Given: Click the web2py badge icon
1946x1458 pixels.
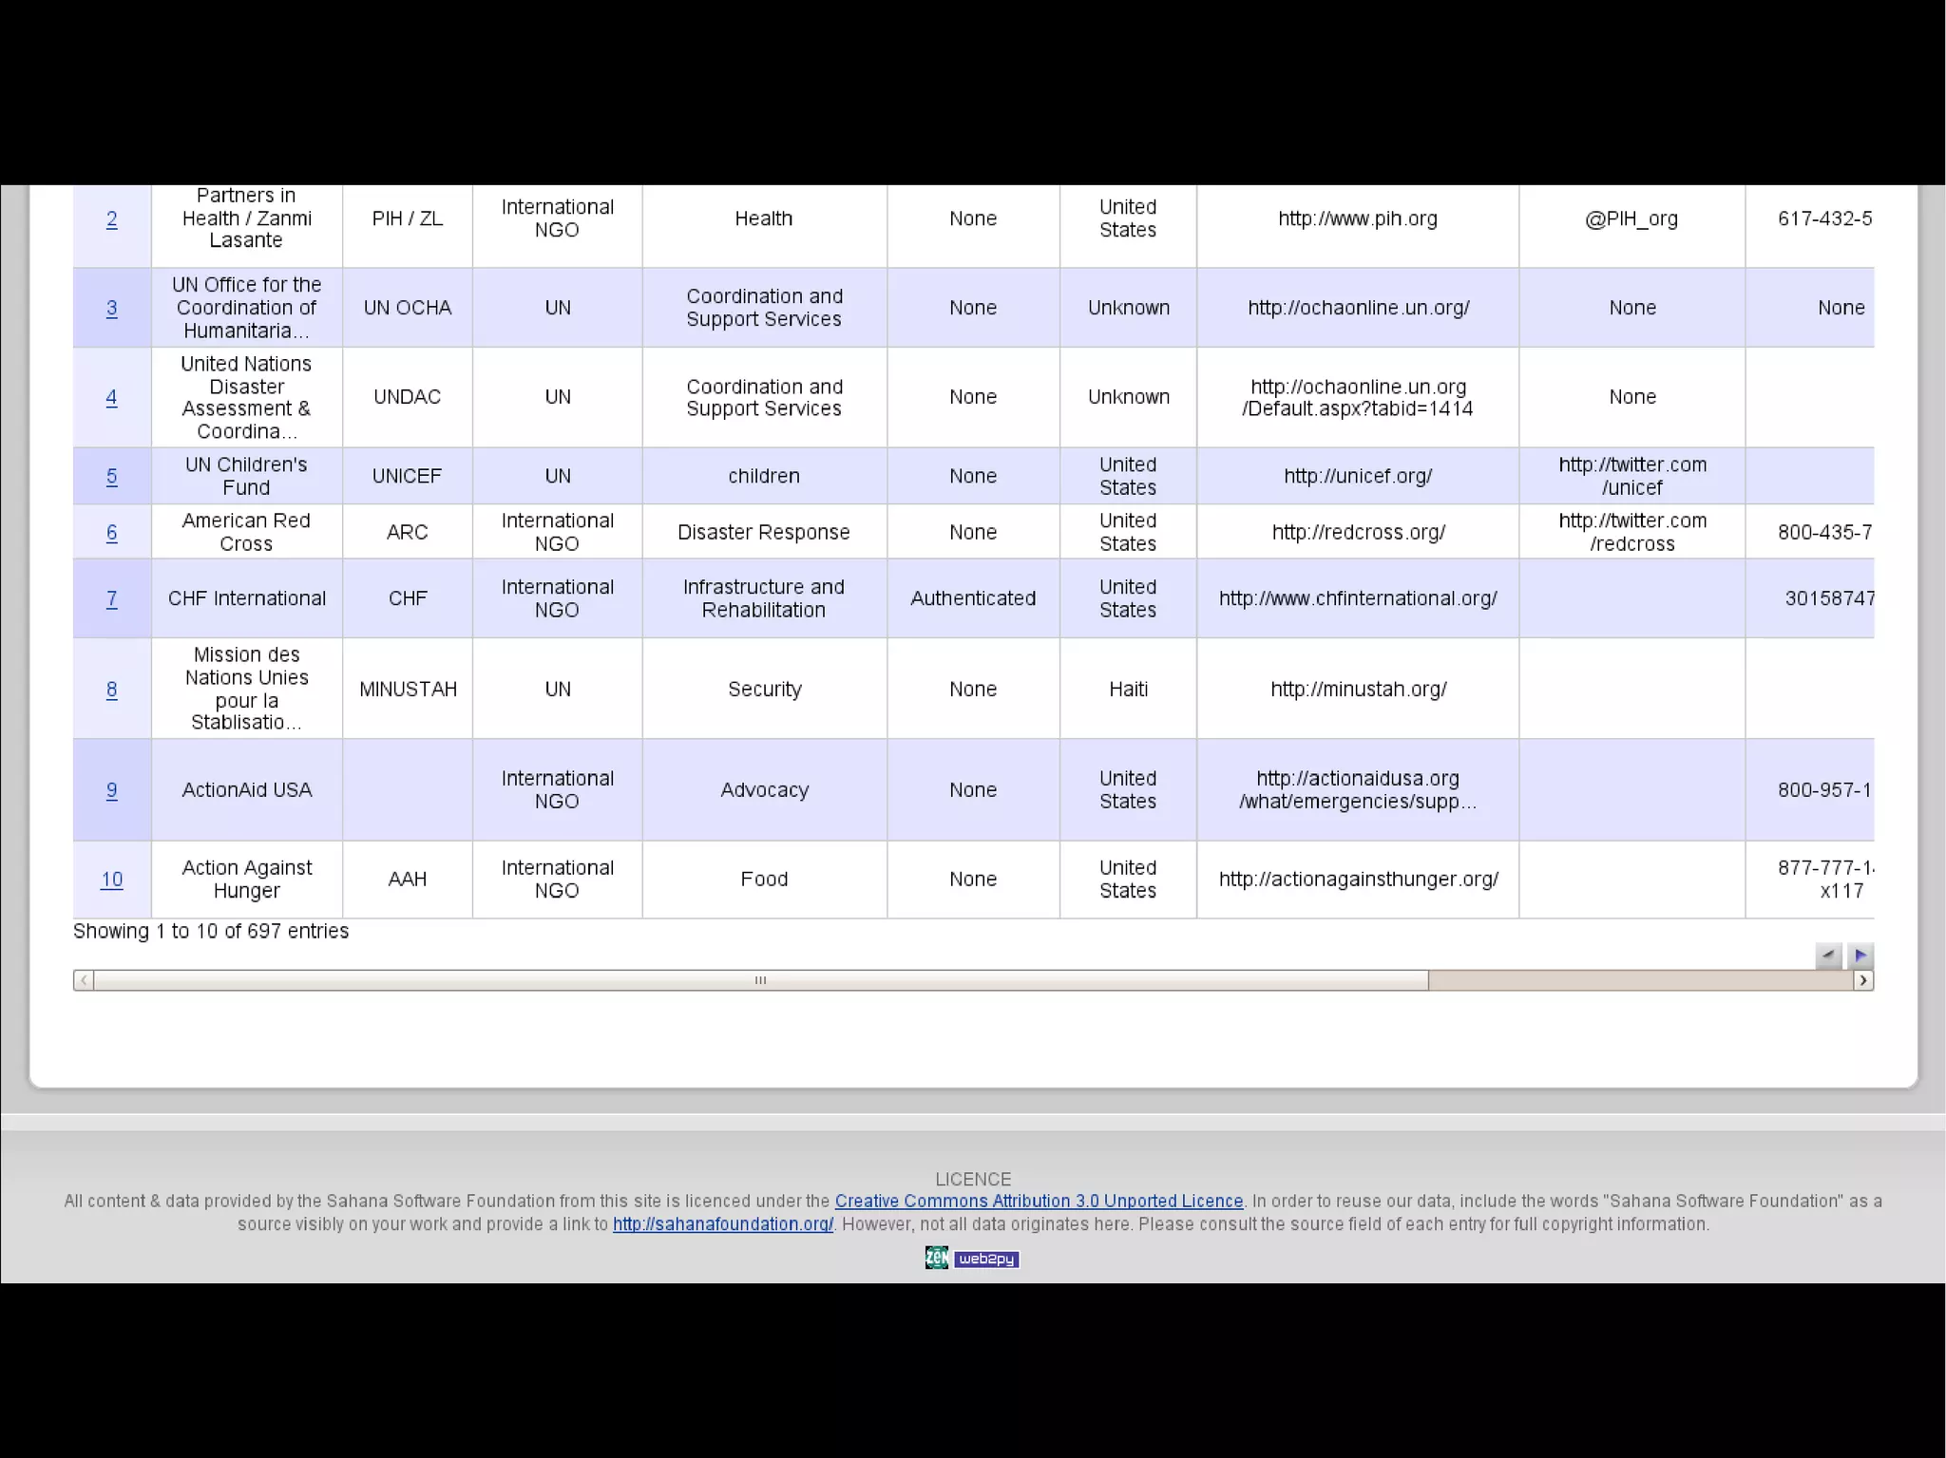Looking at the screenshot, I should tap(986, 1259).
